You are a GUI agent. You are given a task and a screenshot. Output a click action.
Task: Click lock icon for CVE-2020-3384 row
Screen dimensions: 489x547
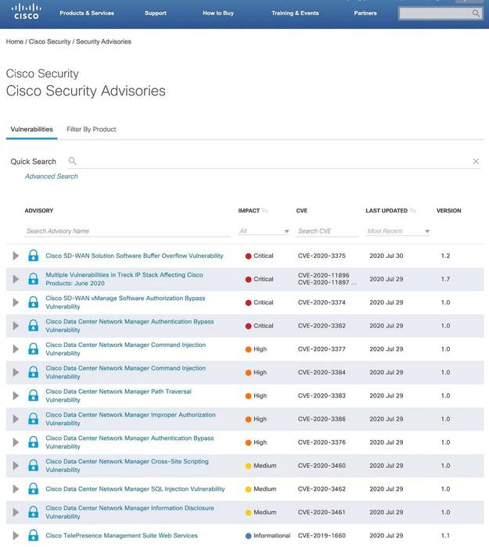pos(33,372)
